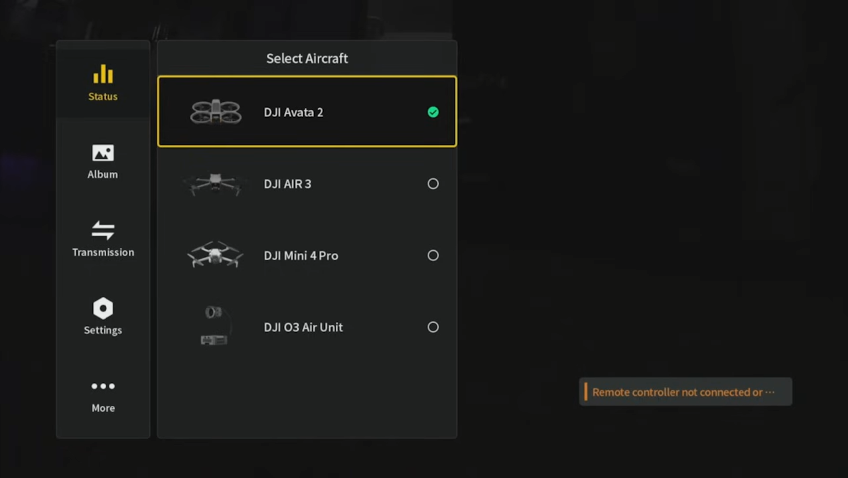The image size is (848, 478).
Task: Choose the DJI O3 Air Unit name text
Action: click(x=303, y=327)
